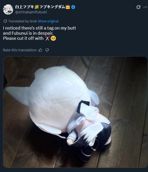Click the Grok icon at top right
Image resolution: width=148 pixels, height=172 pixels.
(138, 7)
